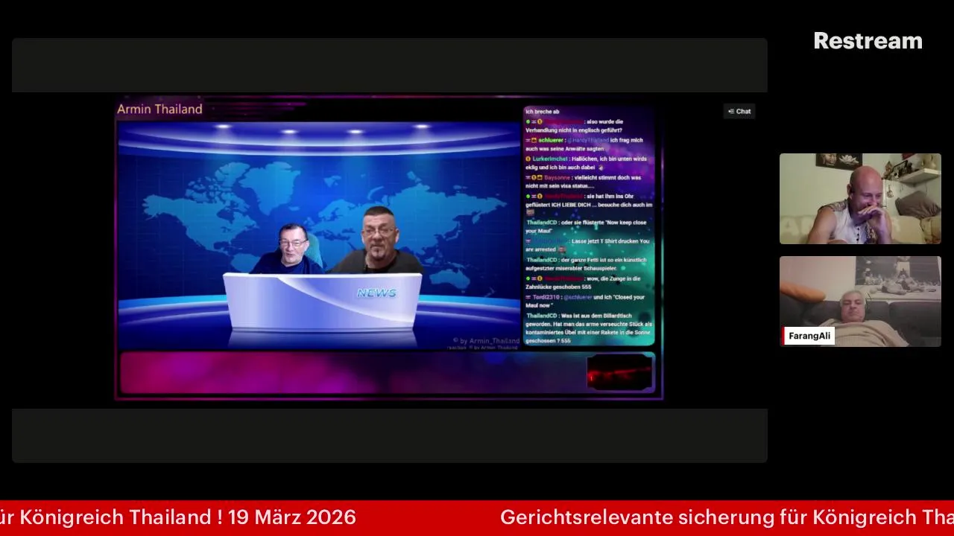Click the 'ICH LIEBE DICH' chat message

pyautogui.click(x=589, y=204)
